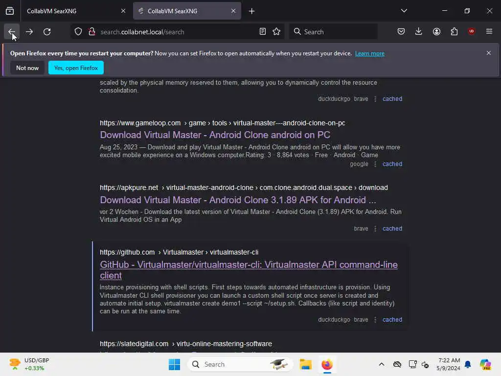Click the github.com Virtualmaster result URL

(179, 252)
